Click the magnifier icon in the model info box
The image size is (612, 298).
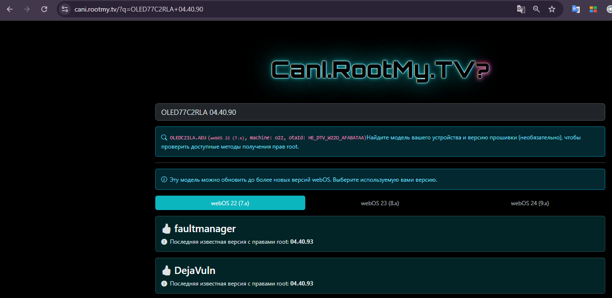(164, 137)
